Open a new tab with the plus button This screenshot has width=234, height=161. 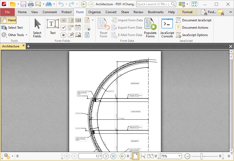tap(28, 47)
